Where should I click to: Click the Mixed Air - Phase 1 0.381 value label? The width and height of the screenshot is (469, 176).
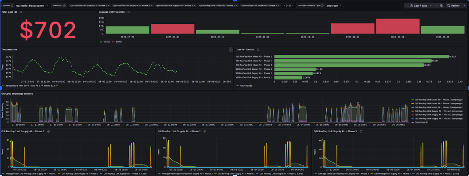(x=435, y=61)
